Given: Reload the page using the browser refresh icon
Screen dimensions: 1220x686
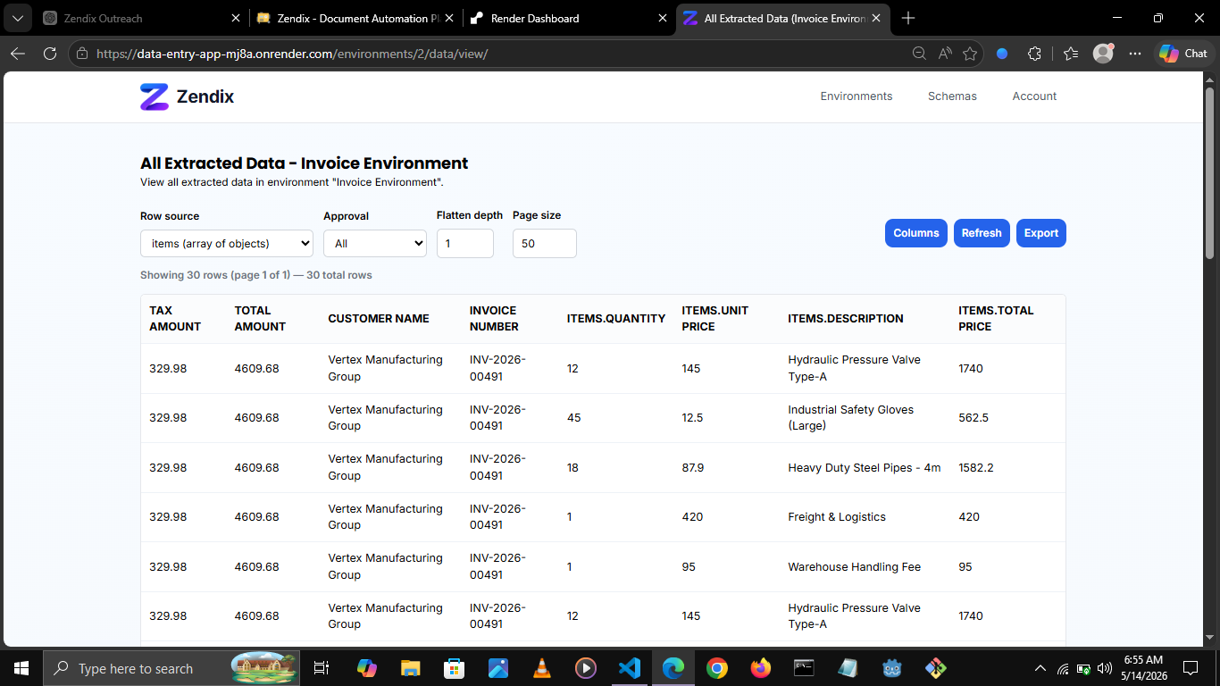Looking at the screenshot, I should (x=50, y=54).
